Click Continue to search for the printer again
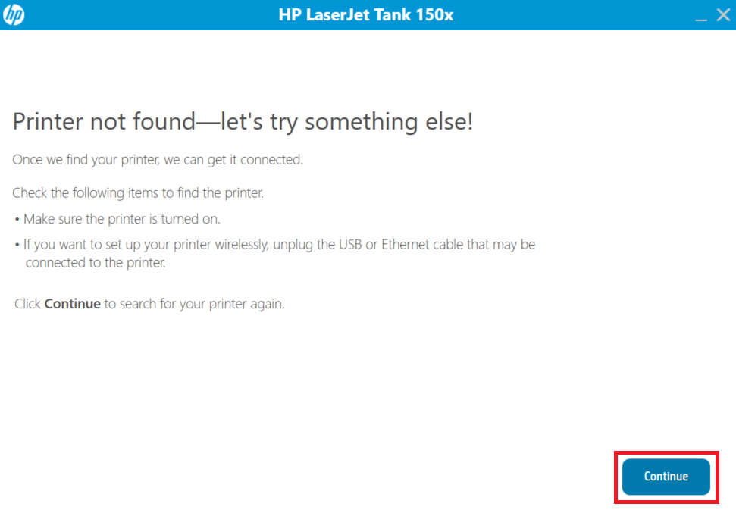Viewport: 736px width, 513px height. (666, 477)
